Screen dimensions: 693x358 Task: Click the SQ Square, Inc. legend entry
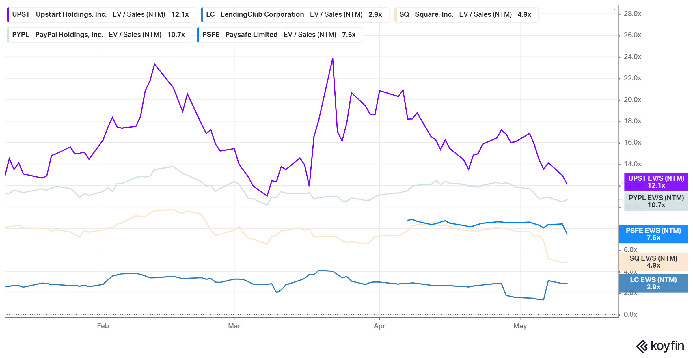tap(466, 15)
